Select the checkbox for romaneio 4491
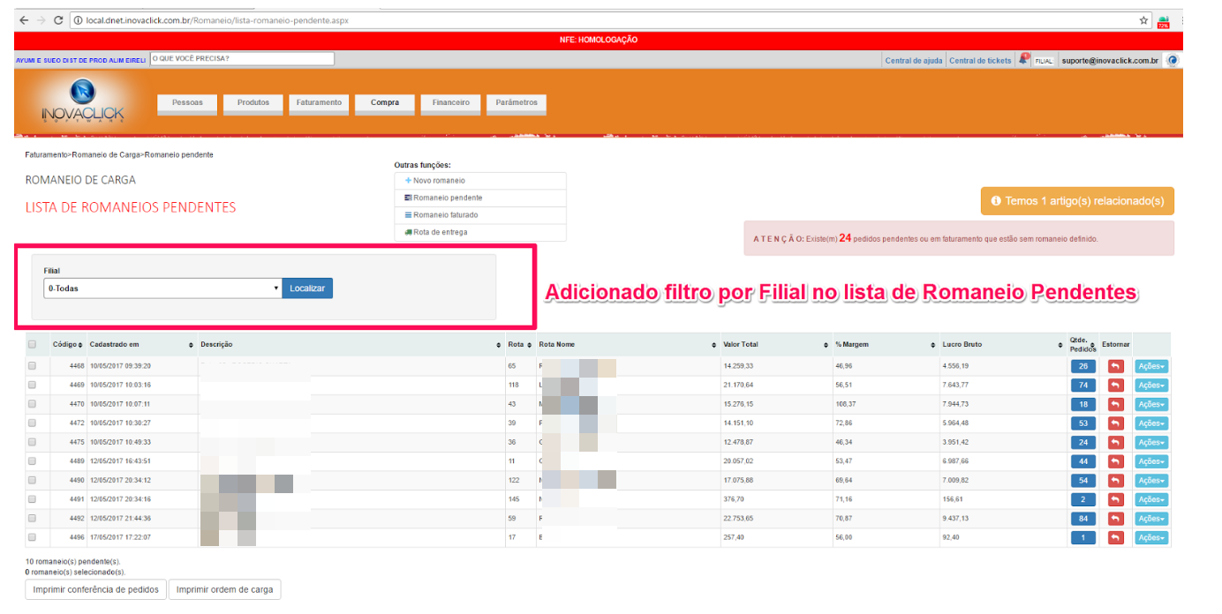The image size is (1222, 614). (x=33, y=498)
